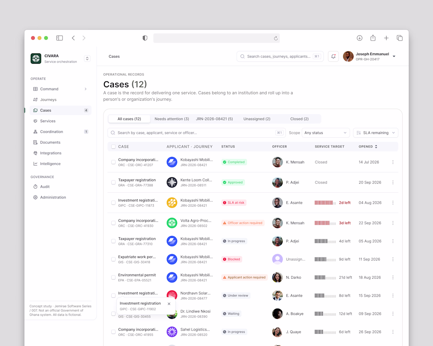The height and width of the screenshot is (346, 433).
Task: Open browser downloads icon
Action: pyautogui.click(x=359, y=38)
